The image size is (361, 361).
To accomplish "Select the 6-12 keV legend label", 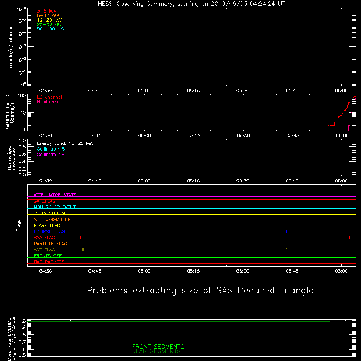I will click(x=48, y=15).
